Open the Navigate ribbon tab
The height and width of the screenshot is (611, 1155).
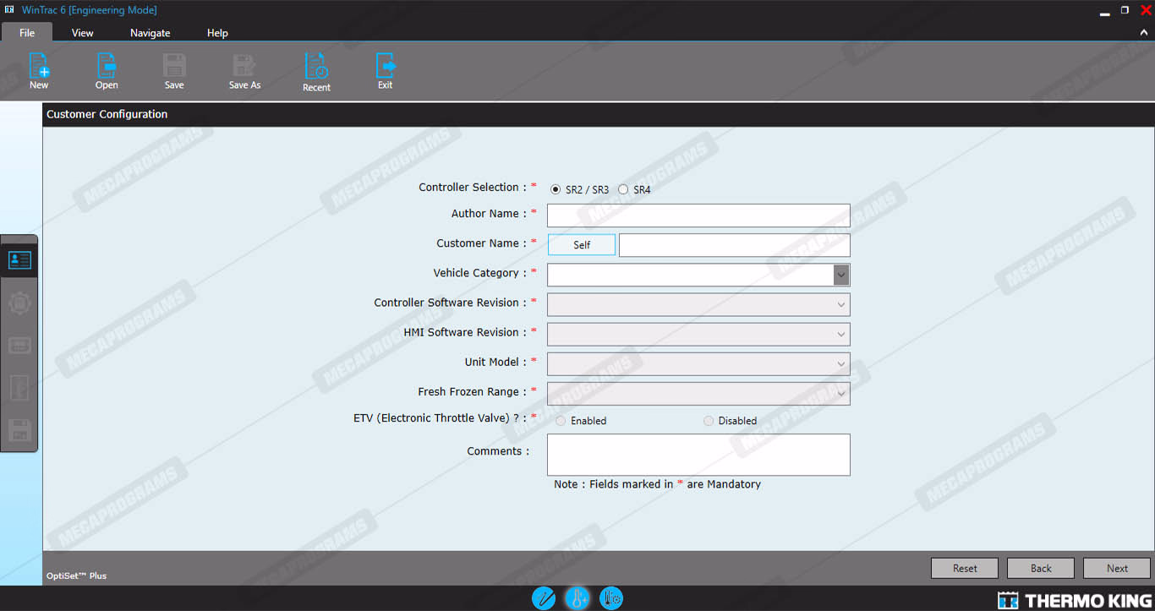point(151,33)
